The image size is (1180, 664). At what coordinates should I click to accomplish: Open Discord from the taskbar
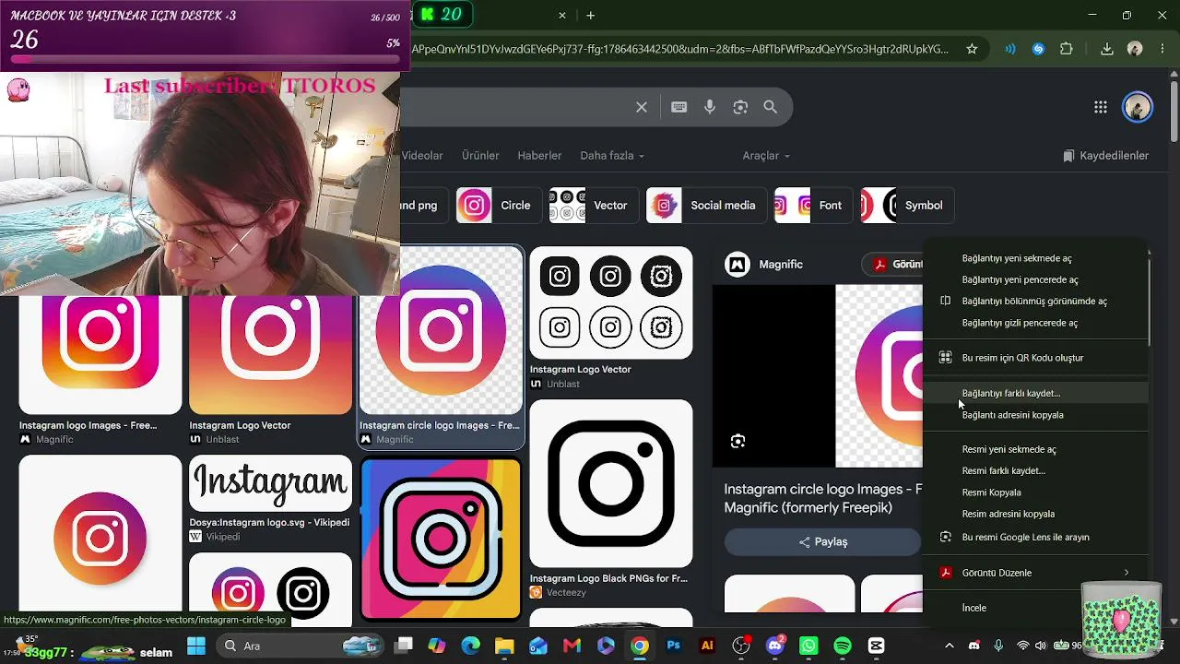pos(775,646)
